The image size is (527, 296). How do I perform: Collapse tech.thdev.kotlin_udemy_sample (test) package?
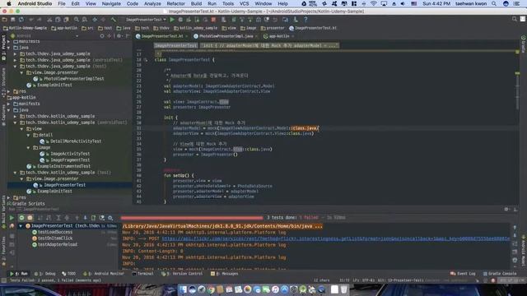tap(15, 173)
